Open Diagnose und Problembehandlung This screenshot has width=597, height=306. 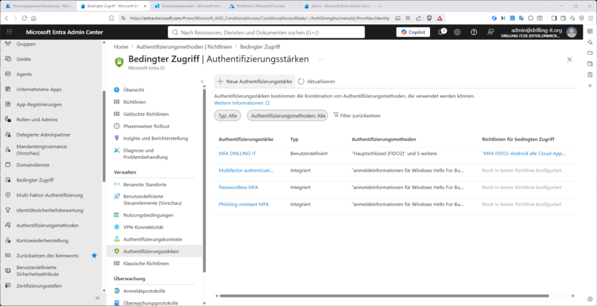coord(145,154)
